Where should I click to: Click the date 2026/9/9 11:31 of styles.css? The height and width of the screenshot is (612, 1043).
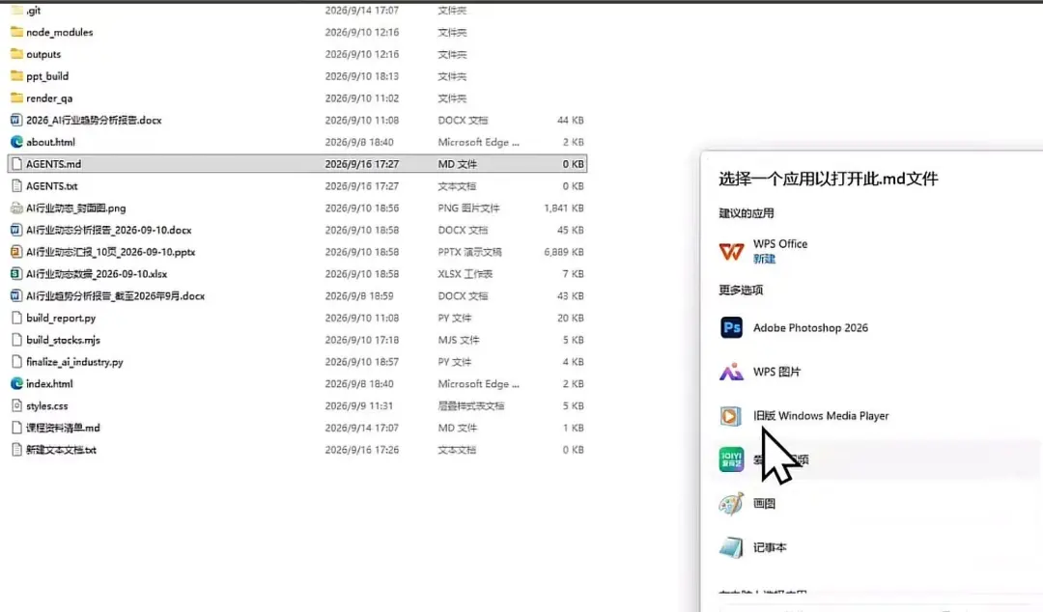358,405
